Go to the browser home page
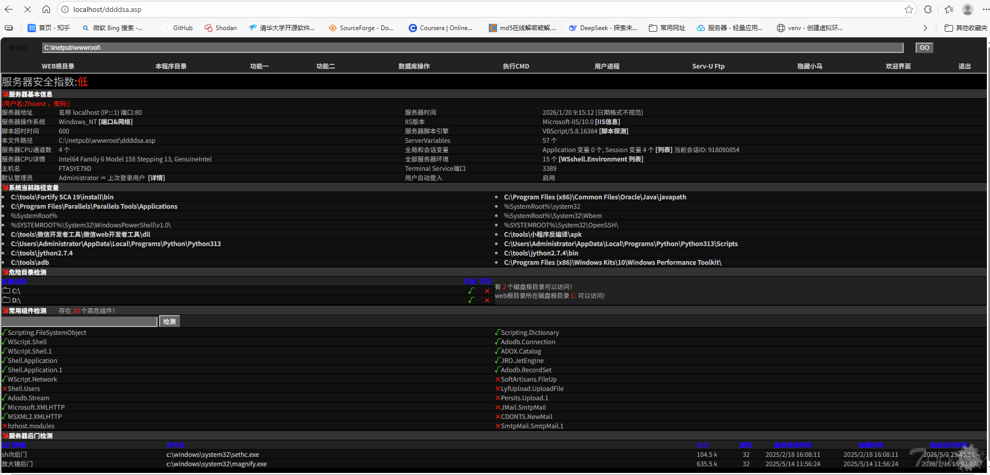 (46, 9)
